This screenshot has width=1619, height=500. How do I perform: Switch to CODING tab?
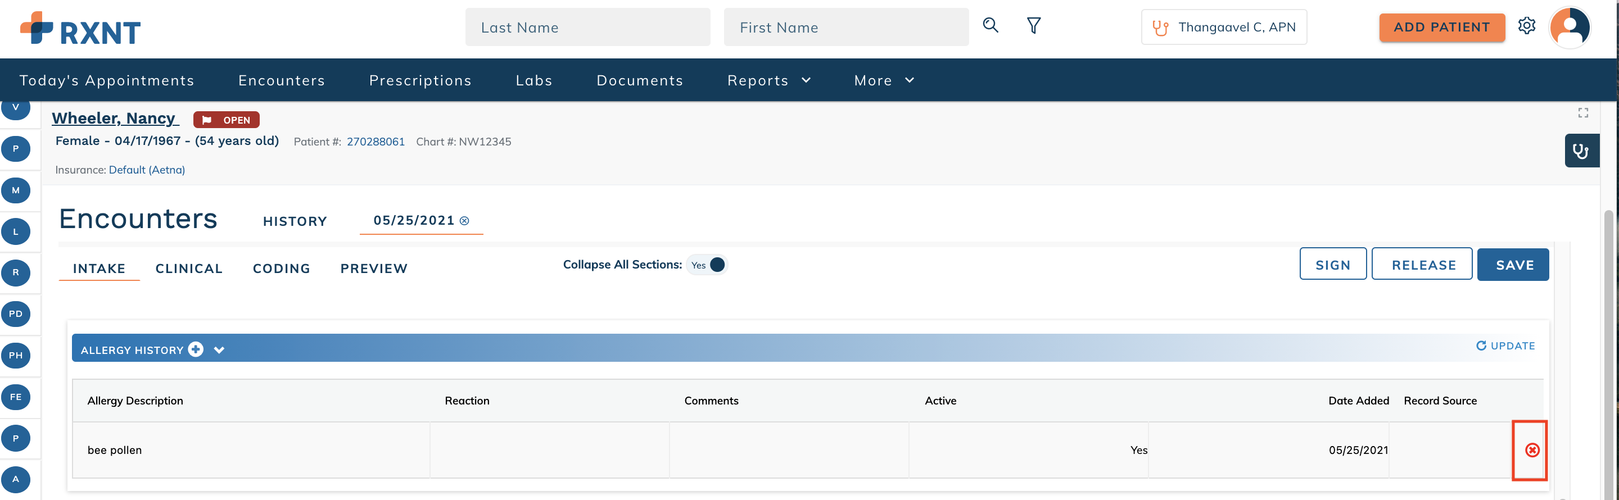(282, 269)
